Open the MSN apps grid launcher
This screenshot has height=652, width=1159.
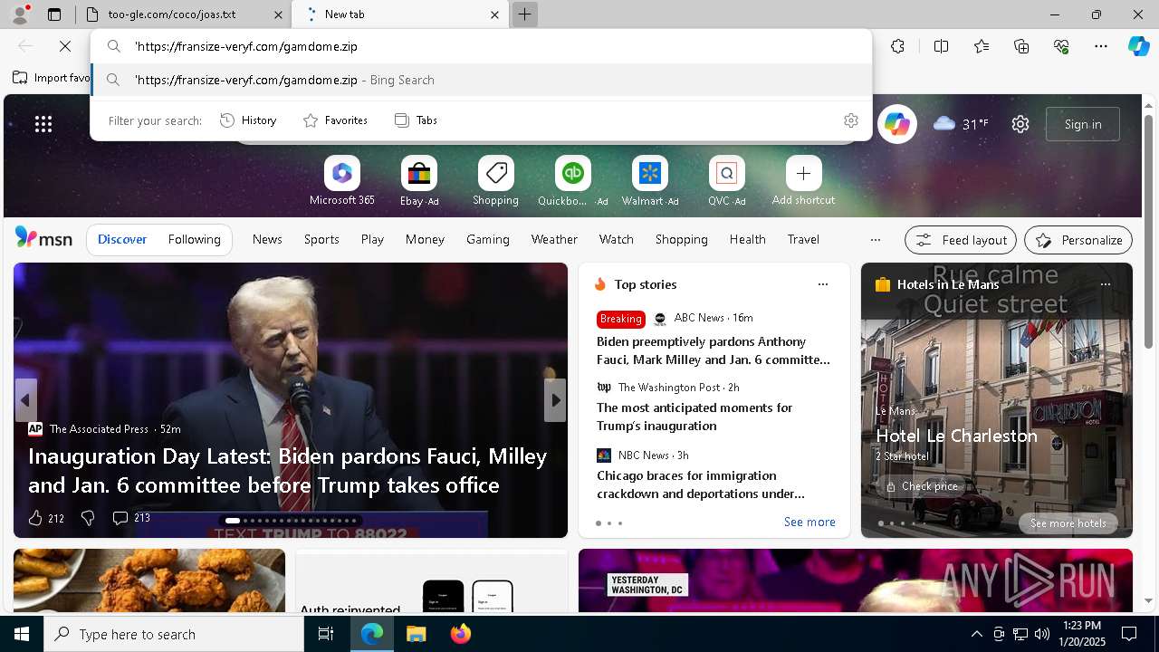coord(43,124)
